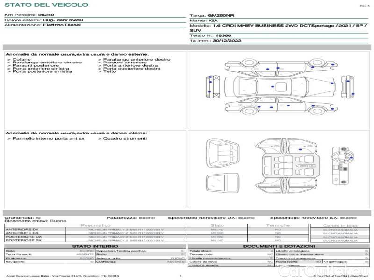Click the STATO DEL VEICOLO title

point(46,5)
